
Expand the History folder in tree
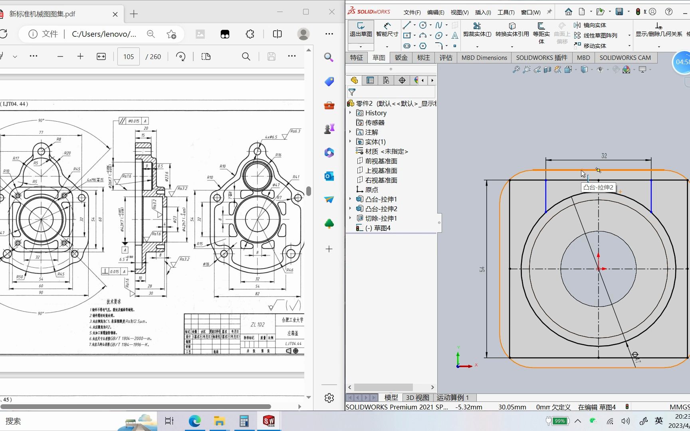[350, 113]
